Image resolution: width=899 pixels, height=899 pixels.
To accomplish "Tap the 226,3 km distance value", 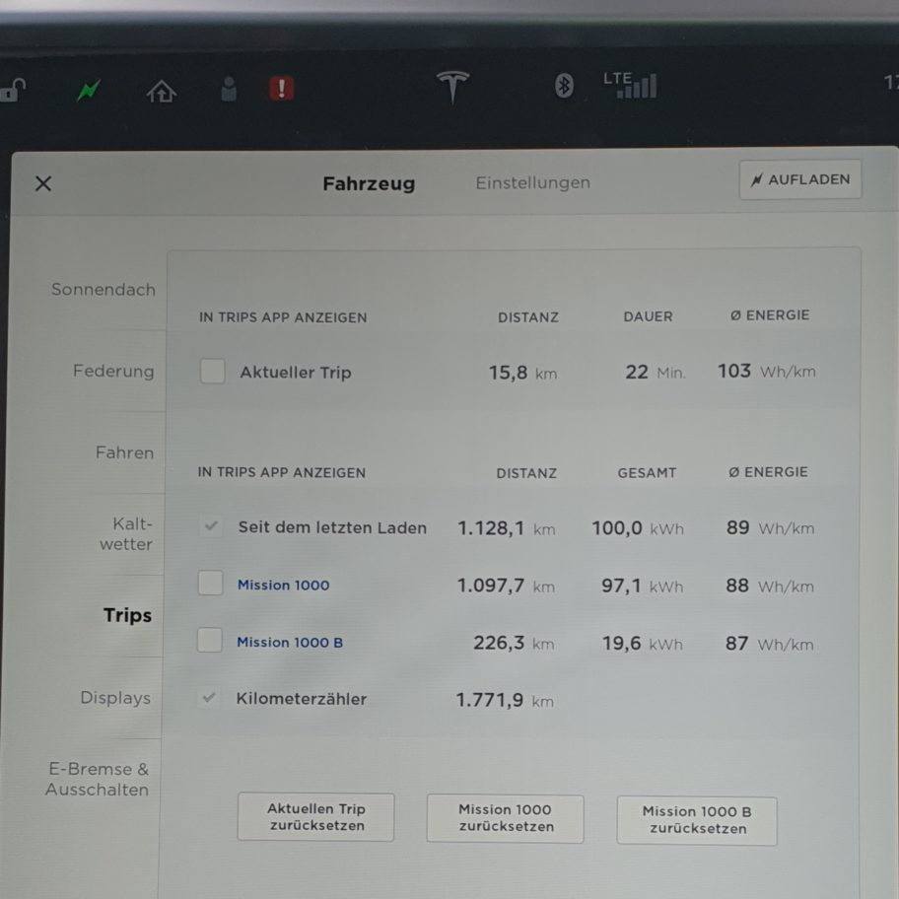I will pos(514,643).
